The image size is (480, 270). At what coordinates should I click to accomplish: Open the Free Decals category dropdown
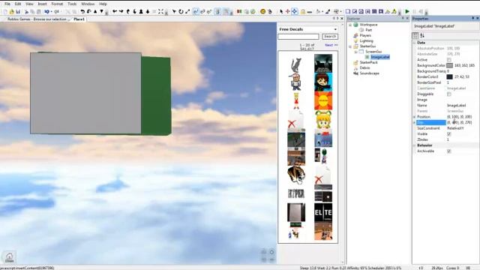click(x=335, y=29)
